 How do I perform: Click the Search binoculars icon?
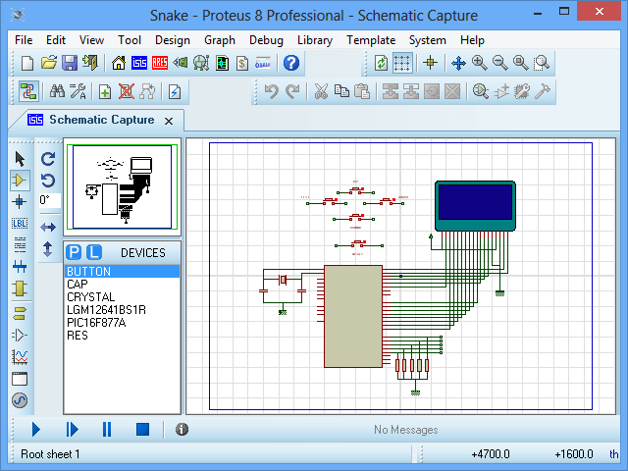pyautogui.click(x=57, y=91)
